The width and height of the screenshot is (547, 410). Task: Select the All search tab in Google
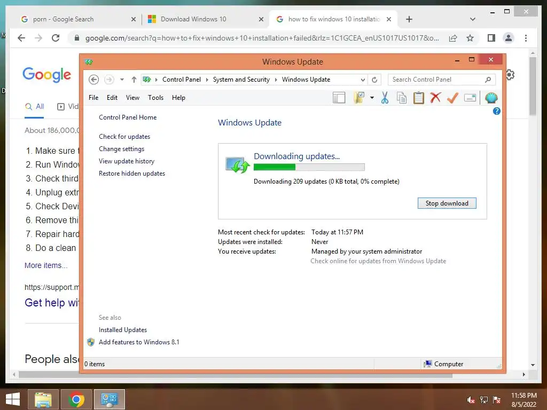(x=35, y=107)
